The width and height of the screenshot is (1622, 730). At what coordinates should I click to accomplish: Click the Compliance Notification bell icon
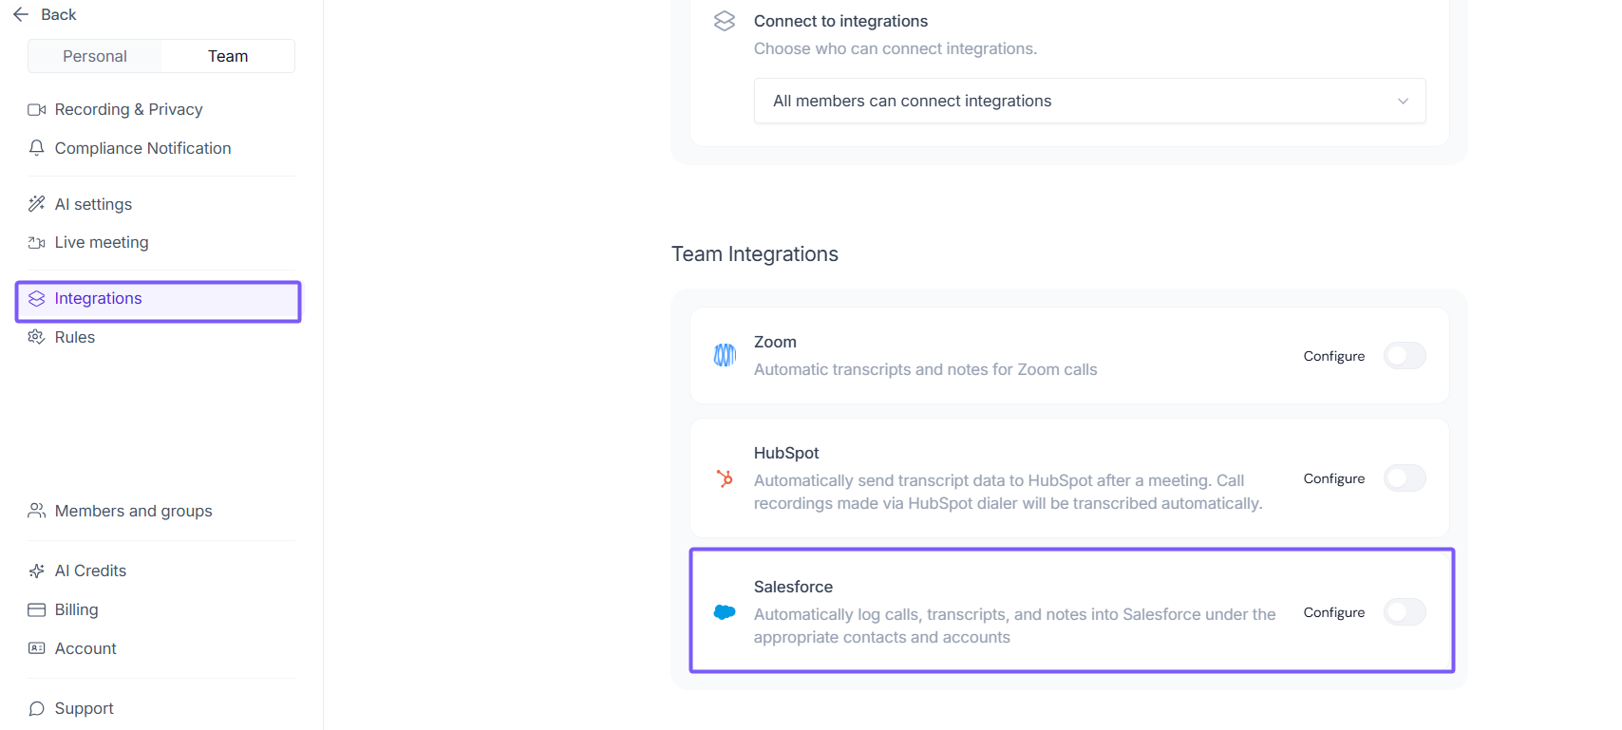pyautogui.click(x=37, y=148)
